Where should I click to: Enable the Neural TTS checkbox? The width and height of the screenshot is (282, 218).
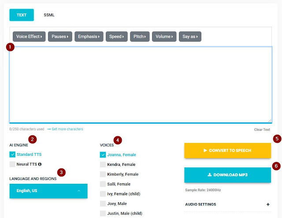(12, 164)
